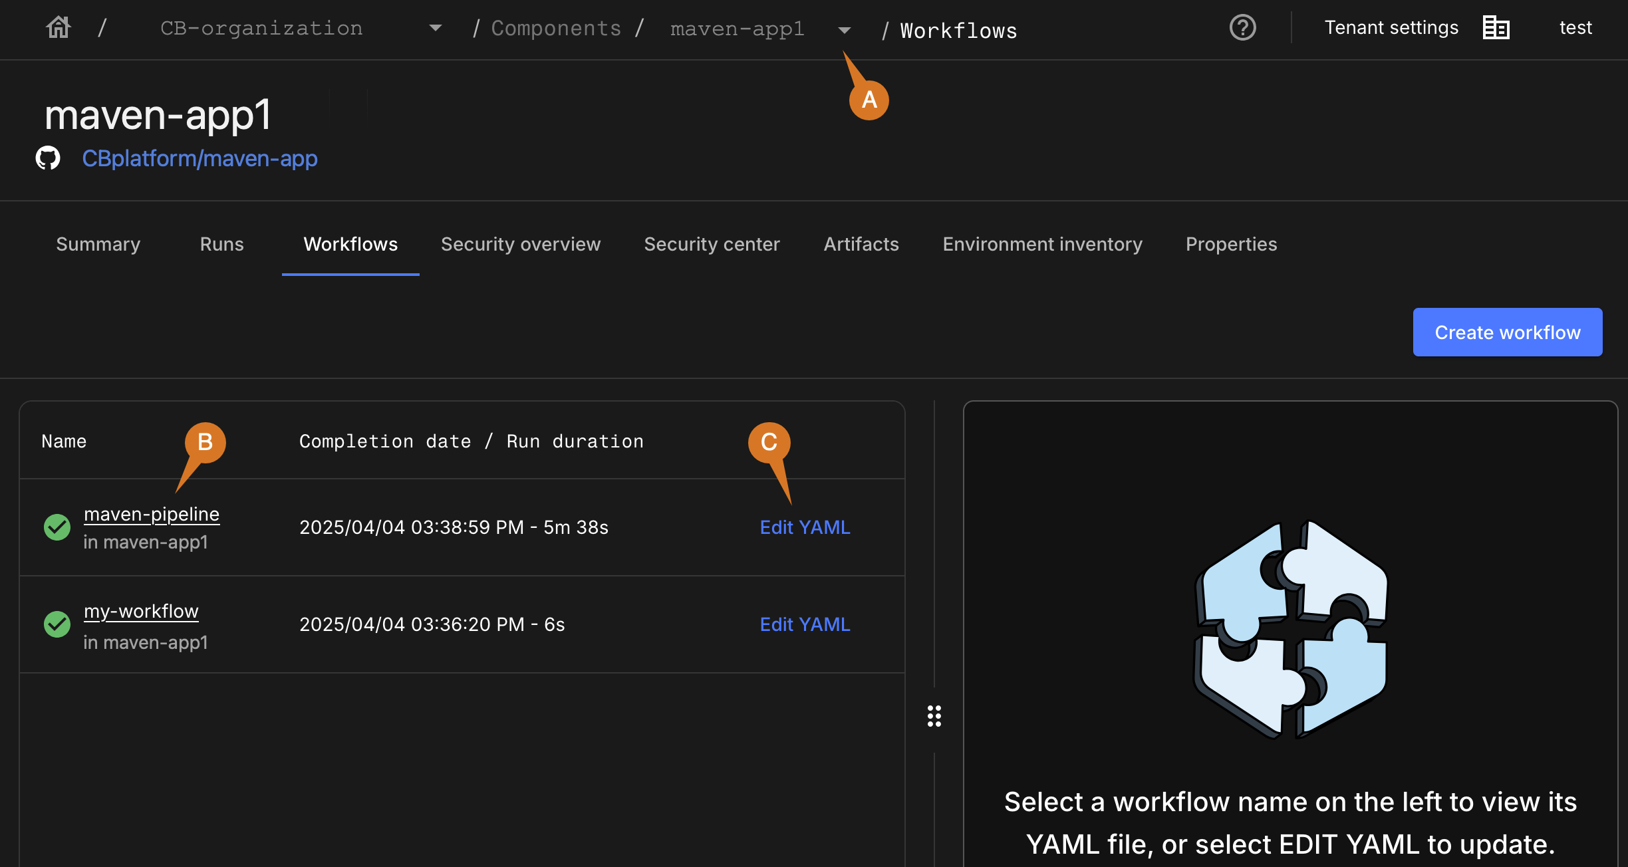Click the GitHub icon beside the repository link
Image resolution: width=1628 pixels, height=867 pixels.
[47, 158]
